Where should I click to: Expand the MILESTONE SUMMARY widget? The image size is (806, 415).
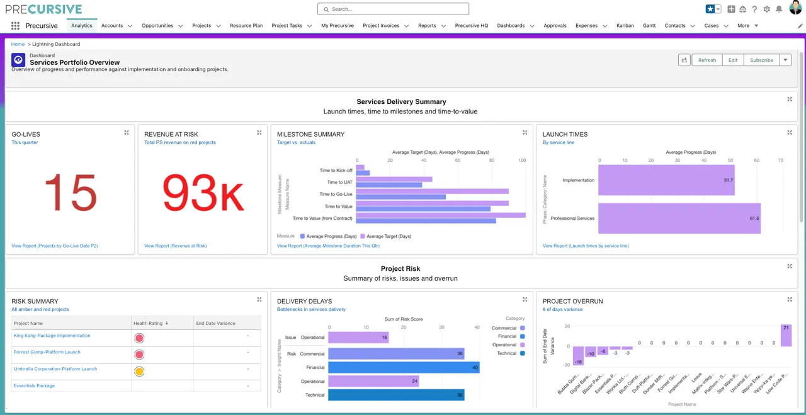point(525,132)
